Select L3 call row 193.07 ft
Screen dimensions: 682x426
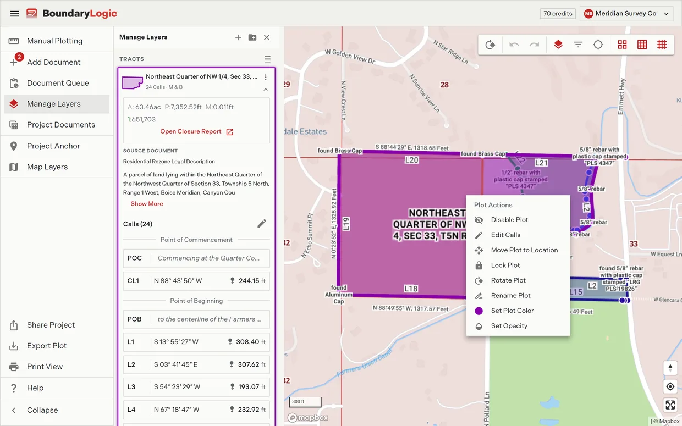click(196, 387)
